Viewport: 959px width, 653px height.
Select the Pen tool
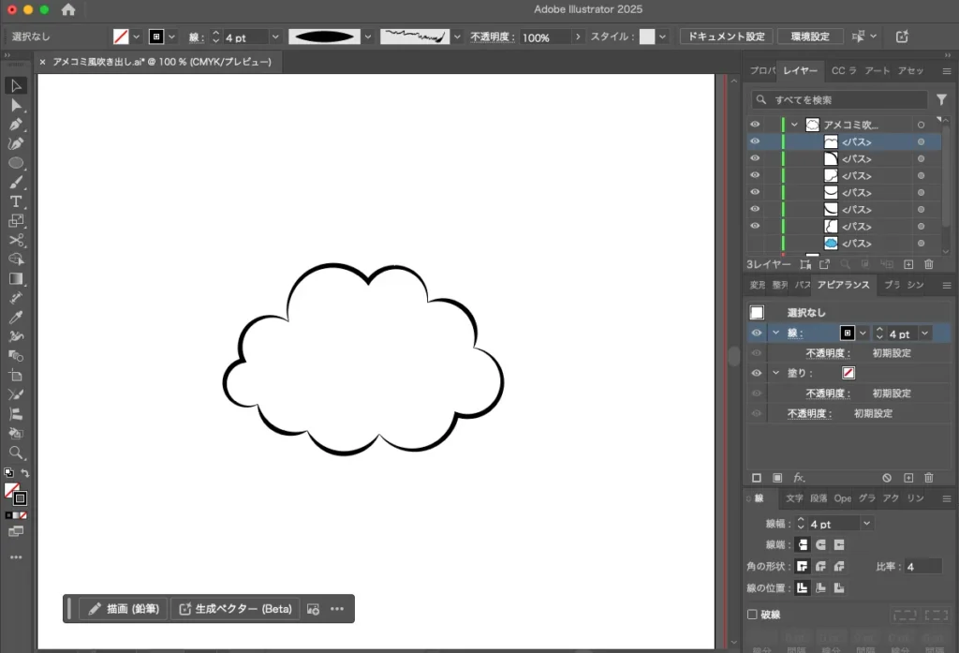[16, 125]
